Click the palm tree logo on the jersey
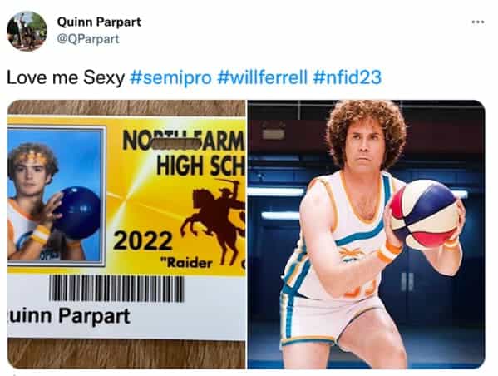Viewport: 498px width, 376px height. pyautogui.click(x=352, y=254)
